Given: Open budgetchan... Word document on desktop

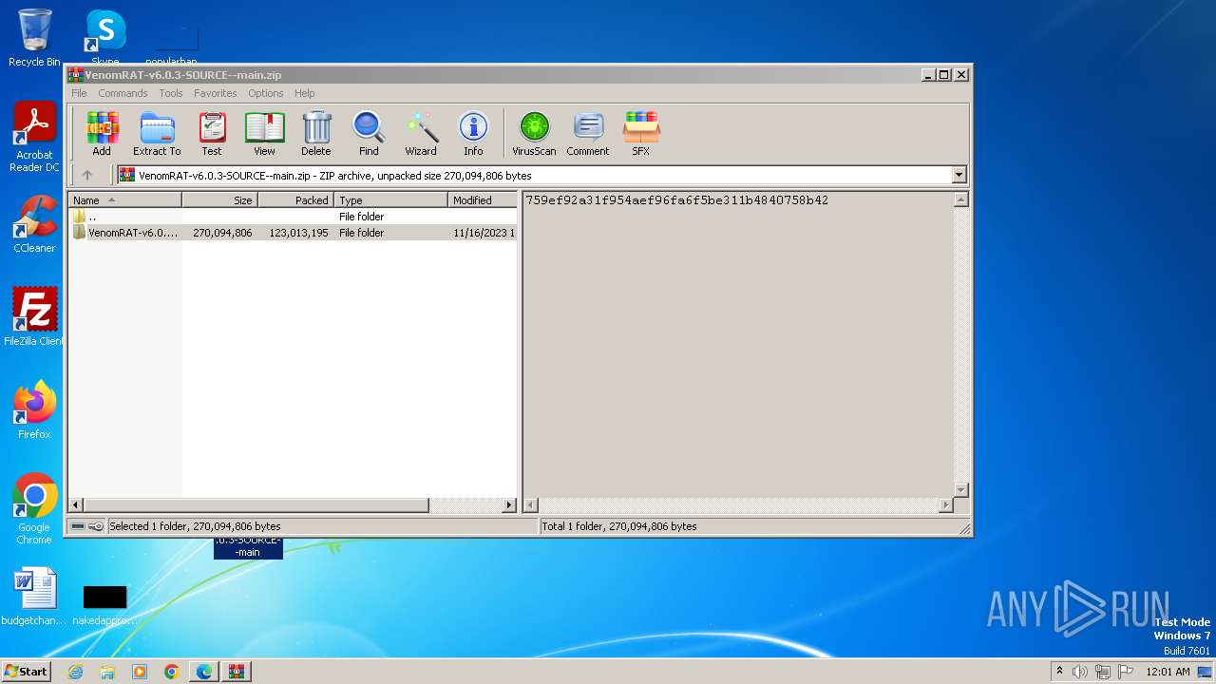Looking at the screenshot, I should coord(34,597).
